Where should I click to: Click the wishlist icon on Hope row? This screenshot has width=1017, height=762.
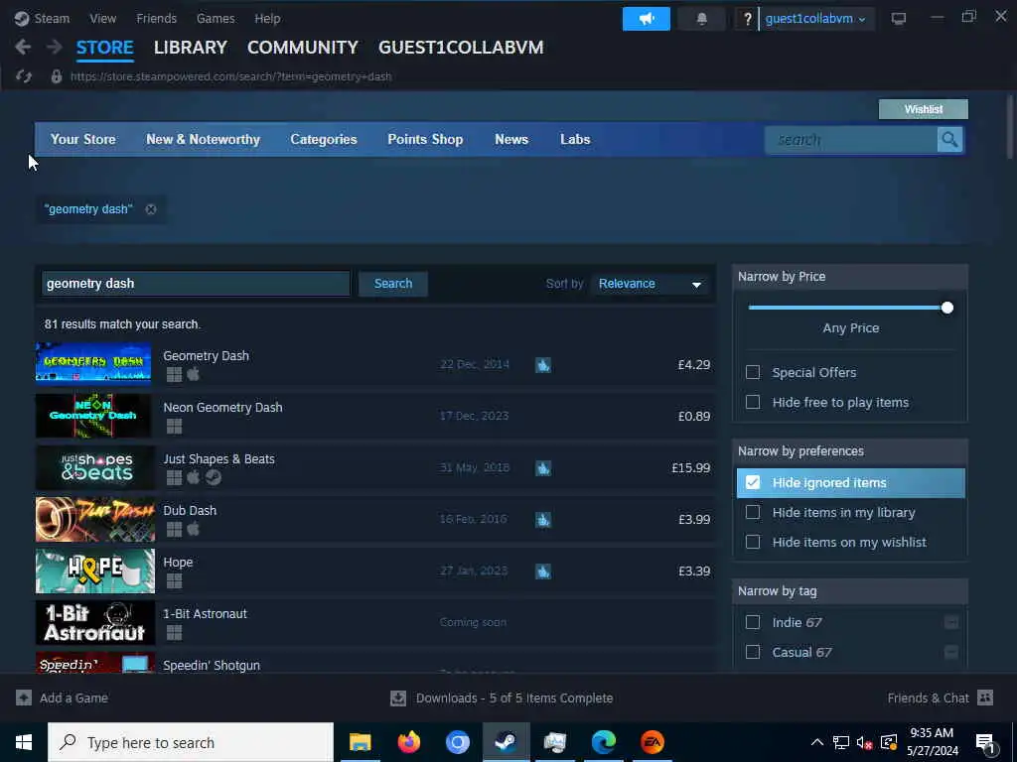[543, 571]
